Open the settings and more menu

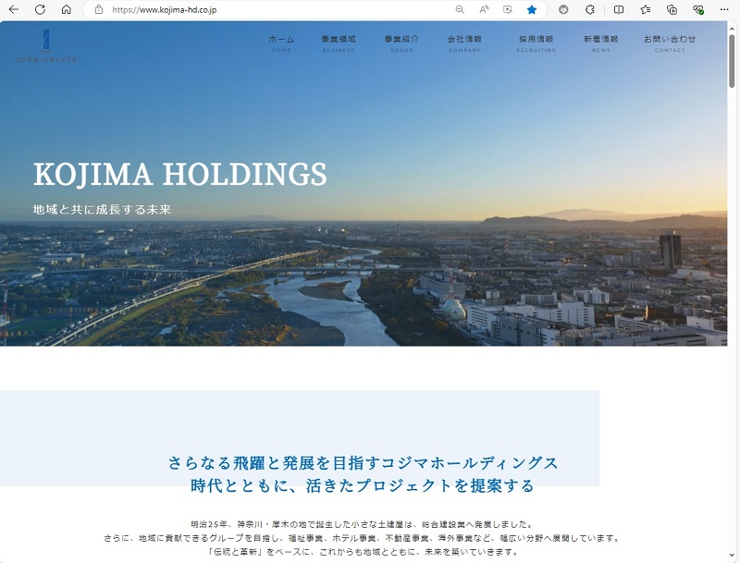(x=724, y=9)
